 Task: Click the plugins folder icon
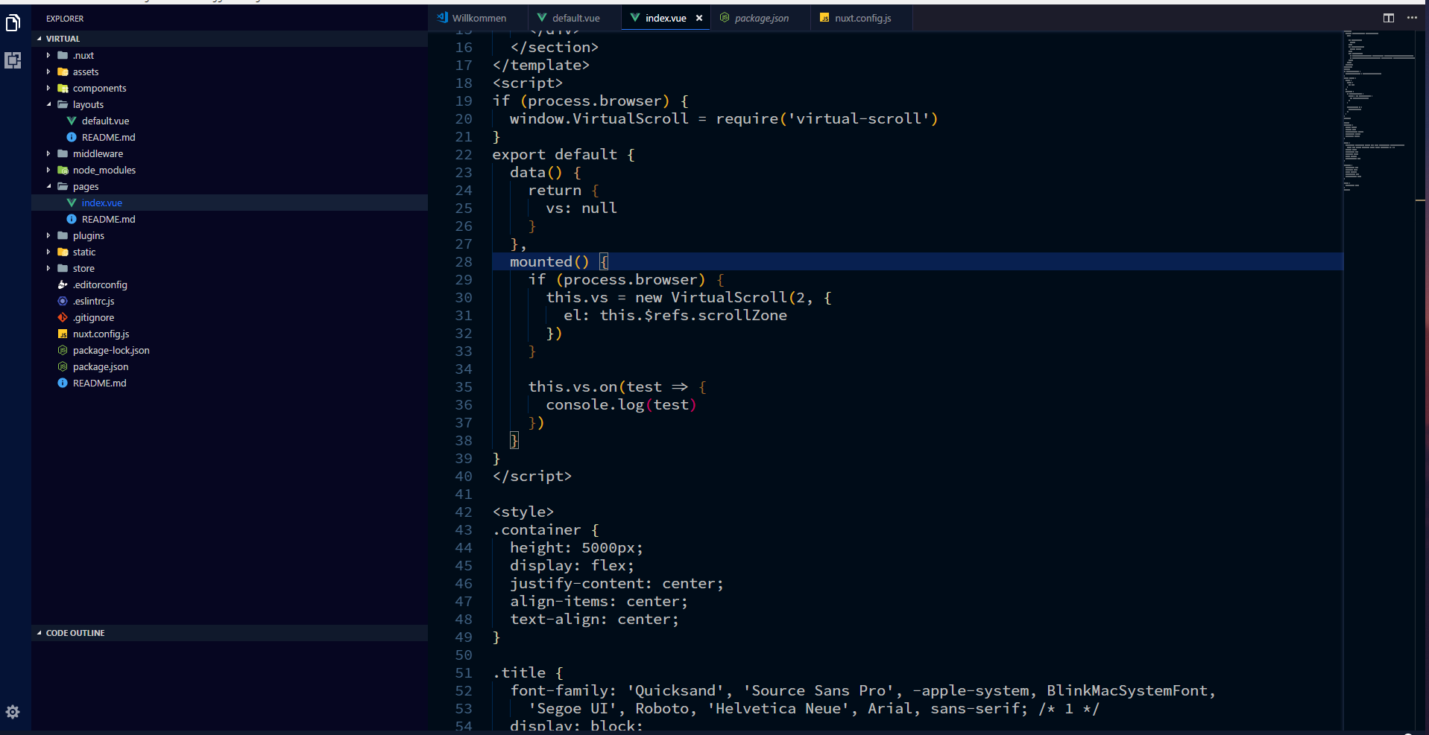63,235
